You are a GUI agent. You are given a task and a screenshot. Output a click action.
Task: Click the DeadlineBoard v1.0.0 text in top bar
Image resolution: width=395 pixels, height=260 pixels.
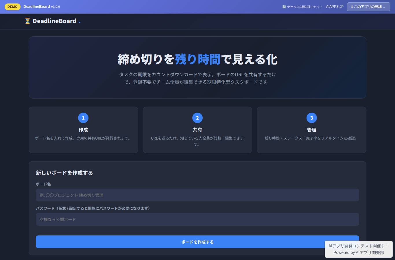click(x=42, y=7)
